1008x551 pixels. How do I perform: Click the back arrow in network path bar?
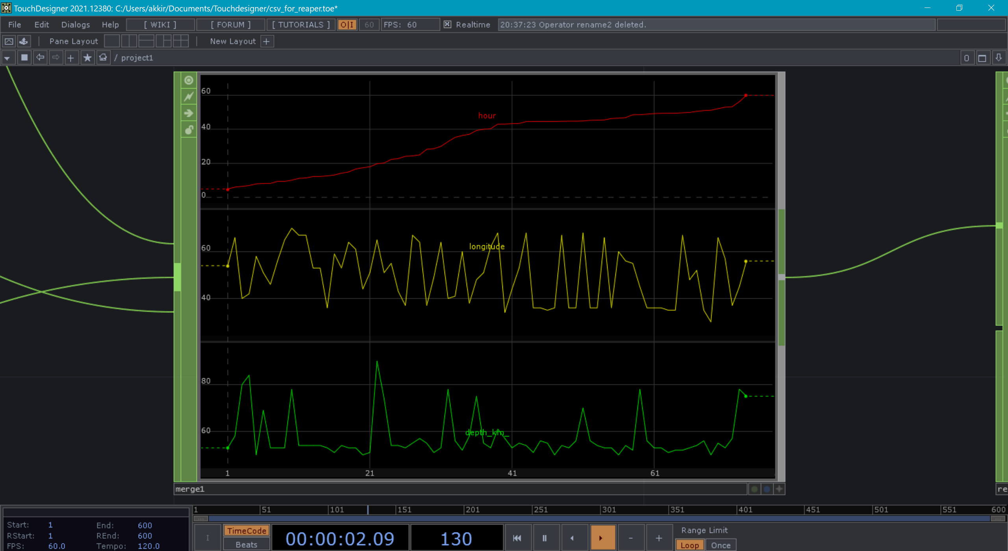point(40,58)
